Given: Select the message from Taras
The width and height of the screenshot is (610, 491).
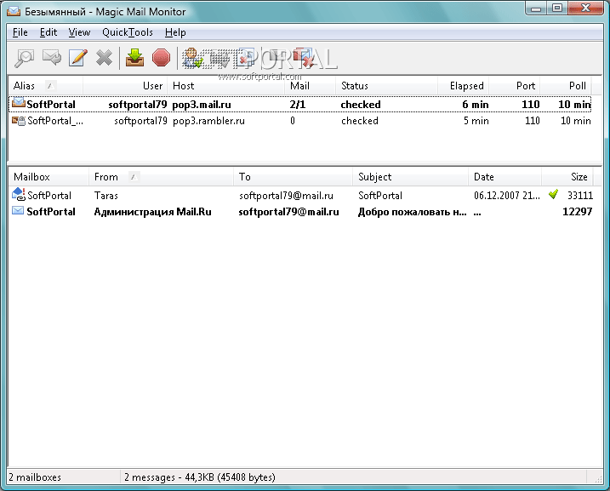Looking at the screenshot, I should point(106,196).
